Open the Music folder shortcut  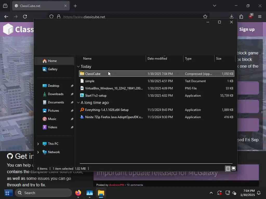[x=52, y=119]
